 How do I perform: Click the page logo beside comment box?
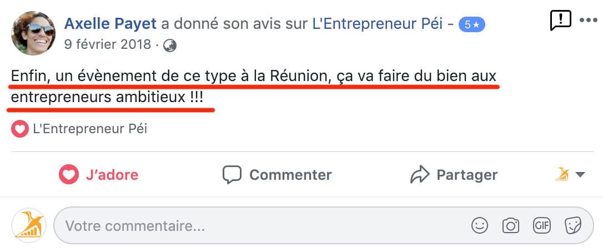(29, 225)
